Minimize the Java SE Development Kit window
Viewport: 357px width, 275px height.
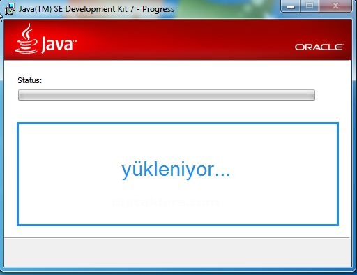tap(291, 6)
